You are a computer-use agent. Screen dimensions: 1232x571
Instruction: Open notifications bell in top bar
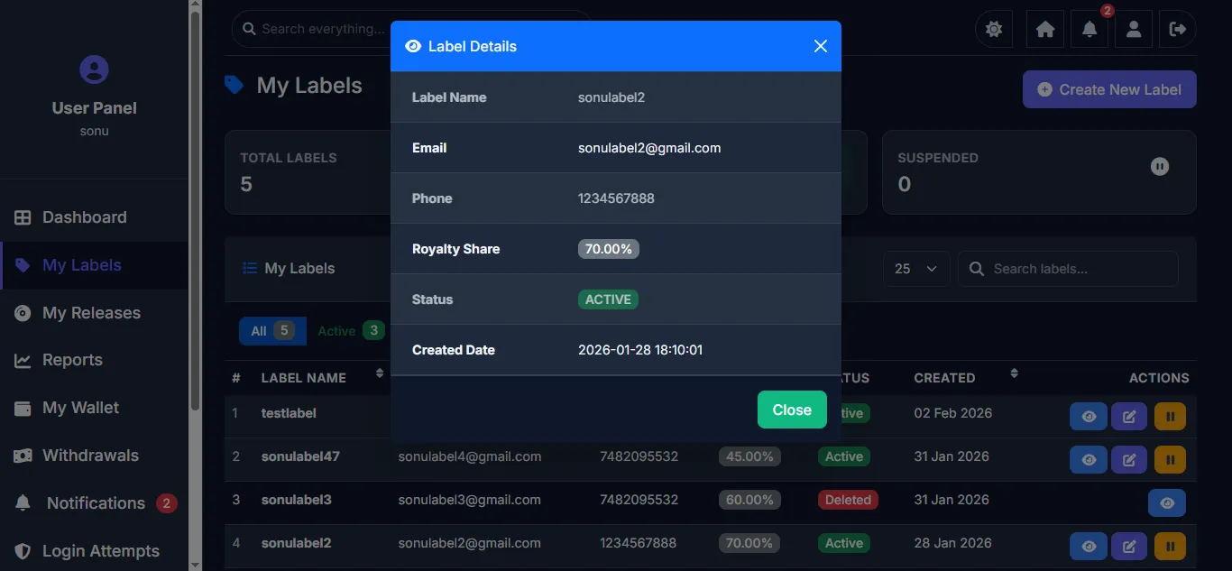(x=1089, y=30)
